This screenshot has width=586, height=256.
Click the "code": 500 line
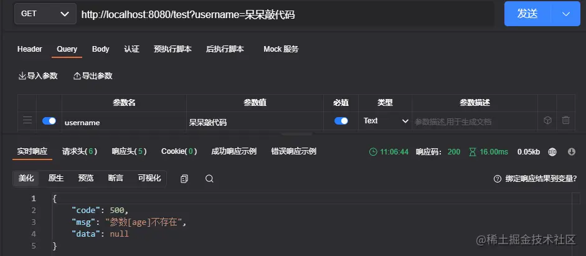pos(100,210)
